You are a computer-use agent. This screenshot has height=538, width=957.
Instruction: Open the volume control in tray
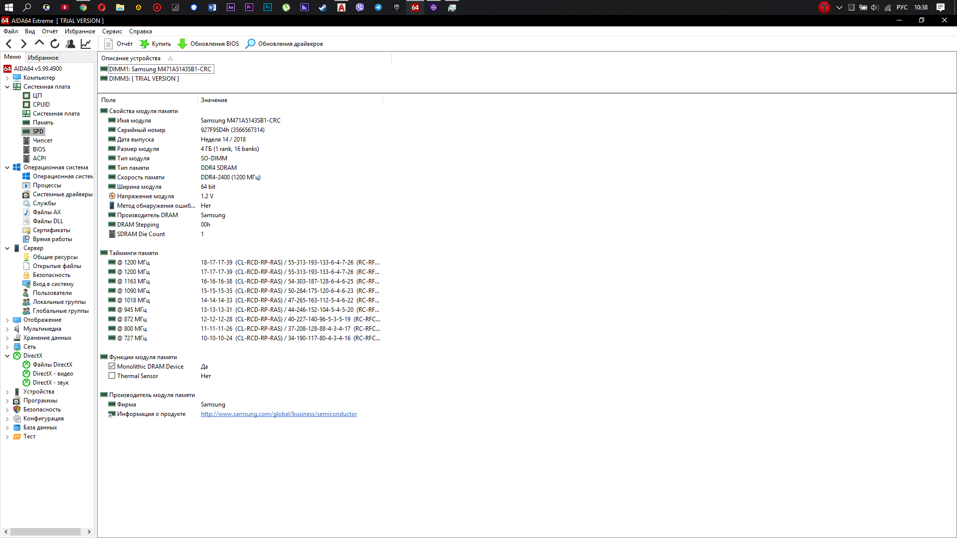(875, 7)
